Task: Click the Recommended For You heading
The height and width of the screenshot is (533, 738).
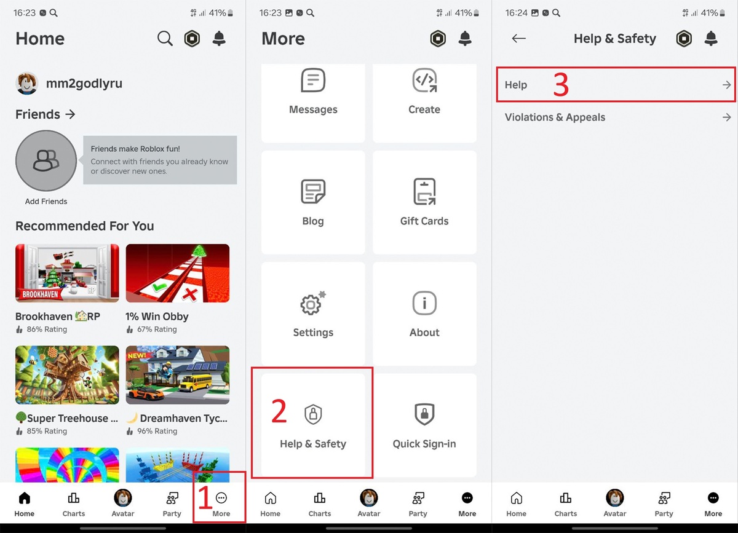Action: (x=85, y=226)
